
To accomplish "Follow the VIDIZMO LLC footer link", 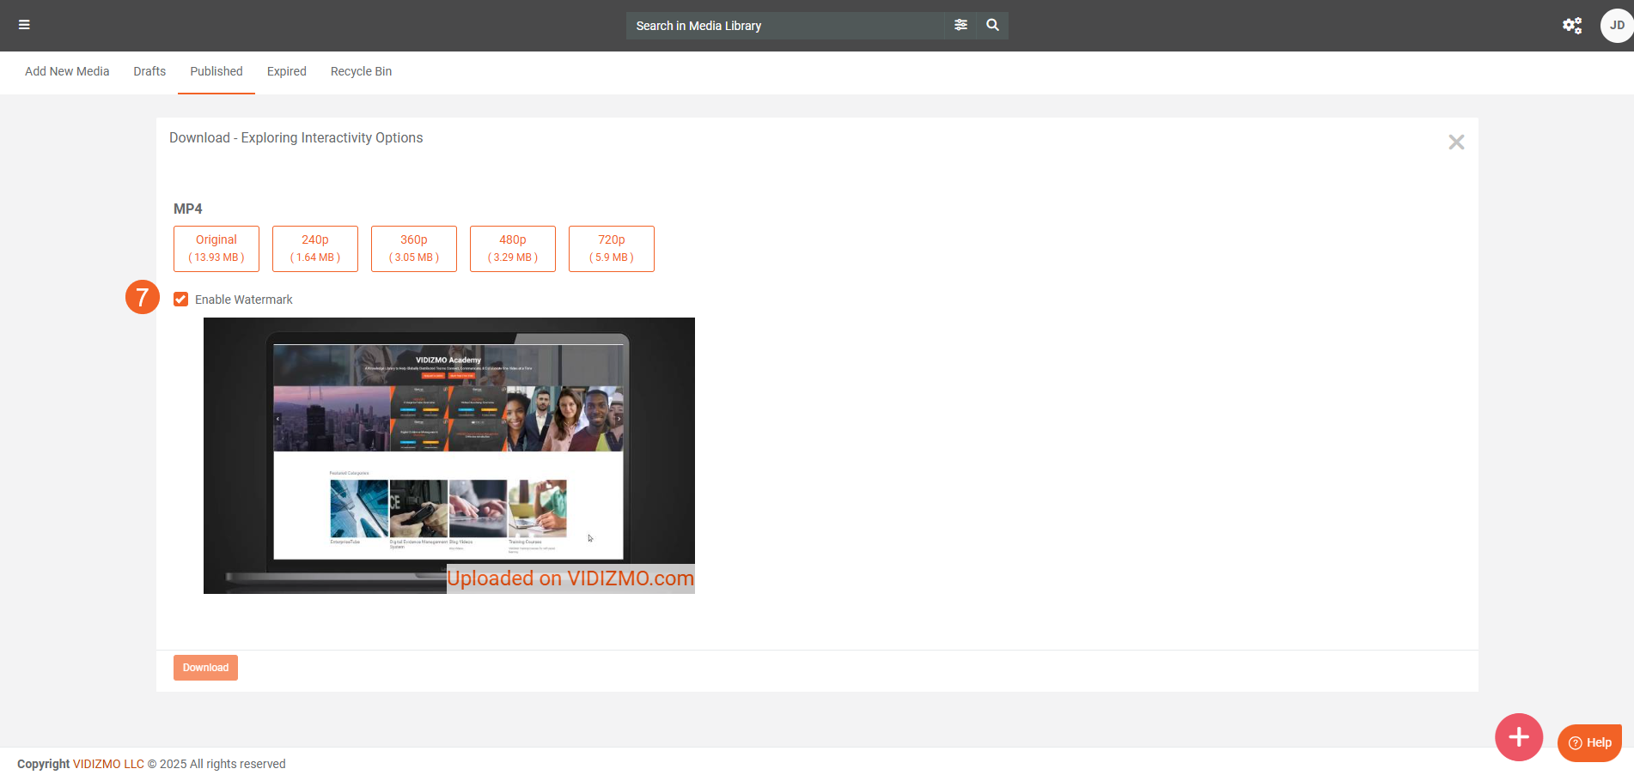I will point(108,764).
